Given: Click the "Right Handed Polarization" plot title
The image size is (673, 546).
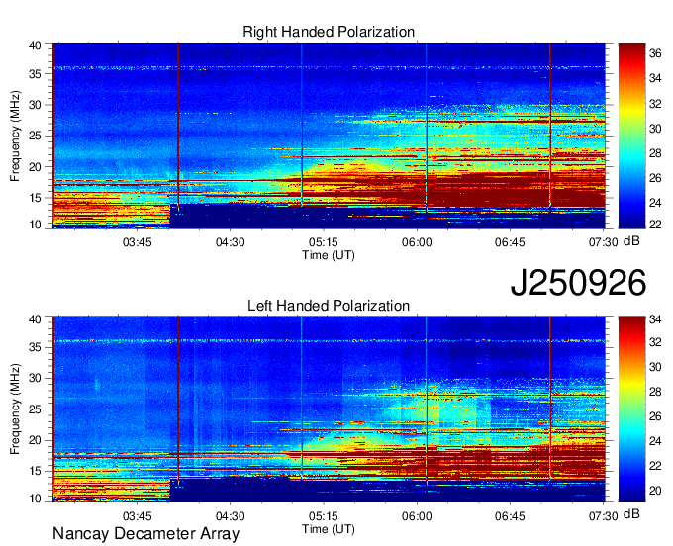Looking at the screenshot, I should 329,32.
